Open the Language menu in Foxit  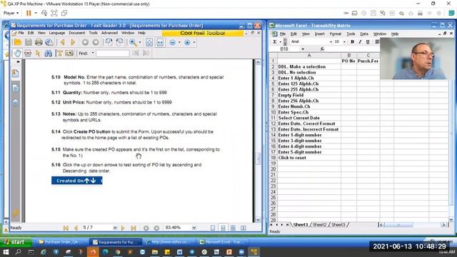click(57, 33)
